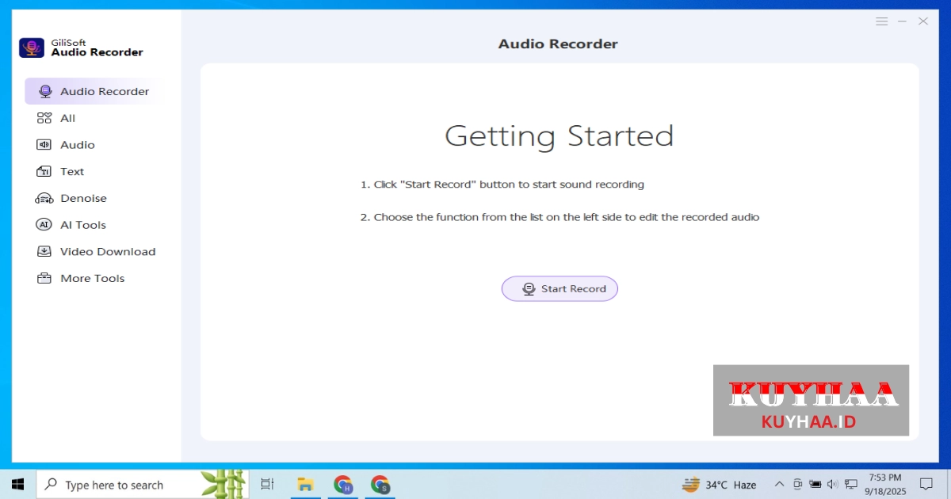Click the Denoise headphone icon
The width and height of the screenshot is (951, 499).
(x=44, y=198)
